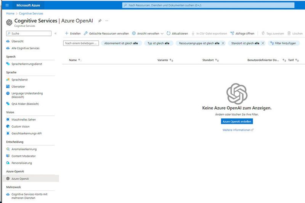Sort by the Variante column
This screenshot has width=305, height=203.
[165, 60]
